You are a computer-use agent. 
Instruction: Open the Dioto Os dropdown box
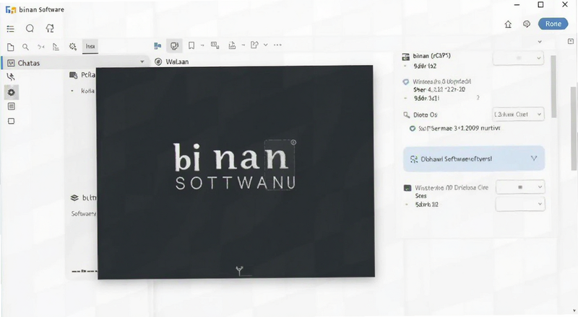point(518,115)
